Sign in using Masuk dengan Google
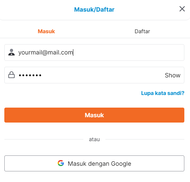Screen dimensions: 190x182 pyautogui.click(x=94, y=163)
